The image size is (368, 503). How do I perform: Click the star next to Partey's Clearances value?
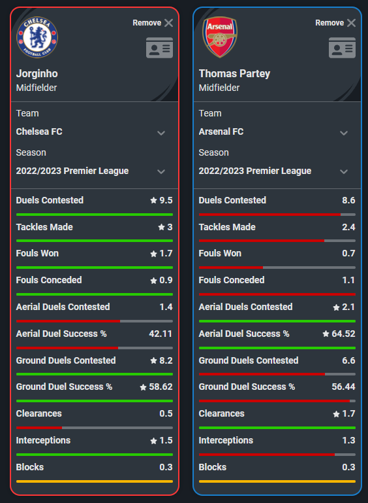coord(336,414)
